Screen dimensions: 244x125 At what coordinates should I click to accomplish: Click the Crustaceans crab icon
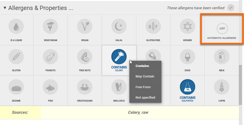[x=85, y=87]
